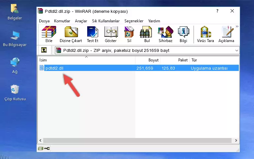The height and width of the screenshot is (159, 254).
Task: Click the Uygulama uzantısı type cell
Action: [209, 68]
